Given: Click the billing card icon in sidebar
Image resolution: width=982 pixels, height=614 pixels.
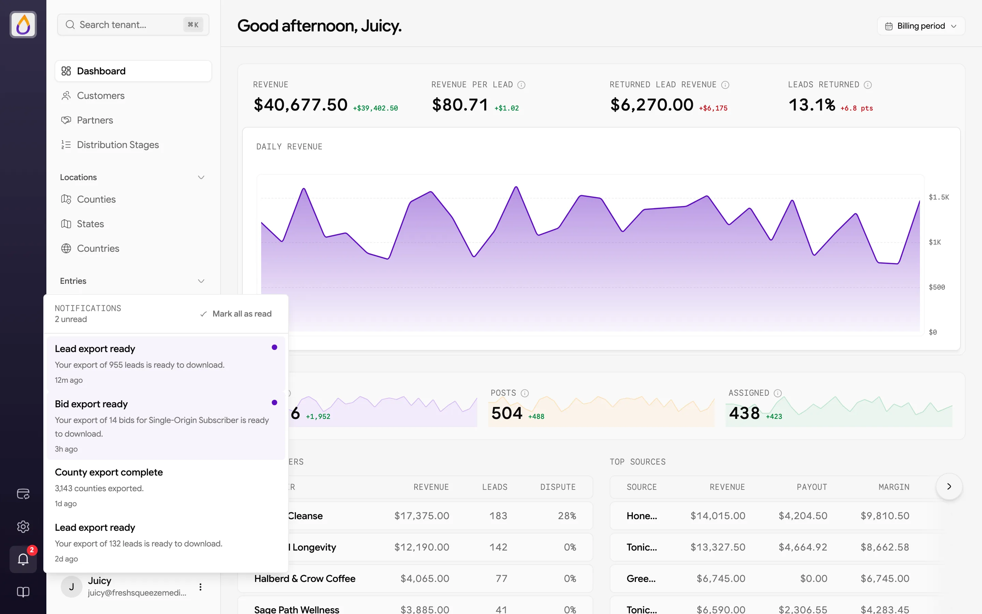Looking at the screenshot, I should click(x=23, y=494).
